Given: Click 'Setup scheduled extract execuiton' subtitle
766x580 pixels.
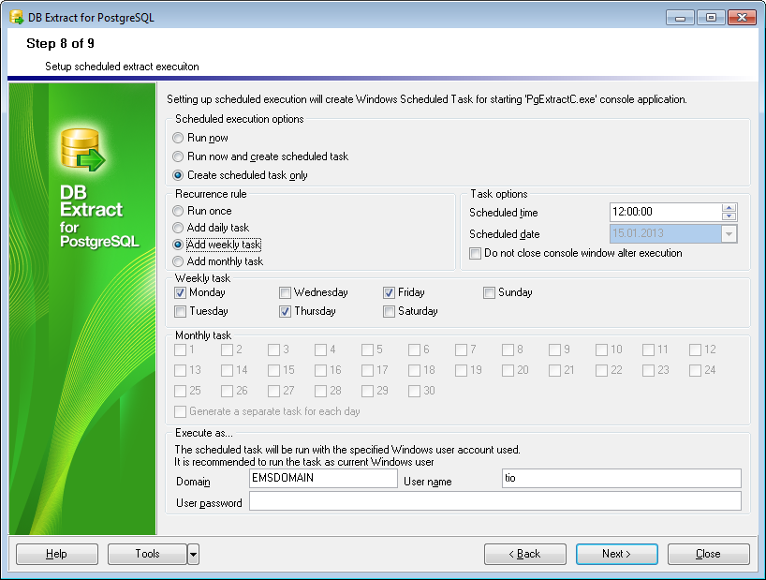Looking at the screenshot, I should click(x=122, y=67).
